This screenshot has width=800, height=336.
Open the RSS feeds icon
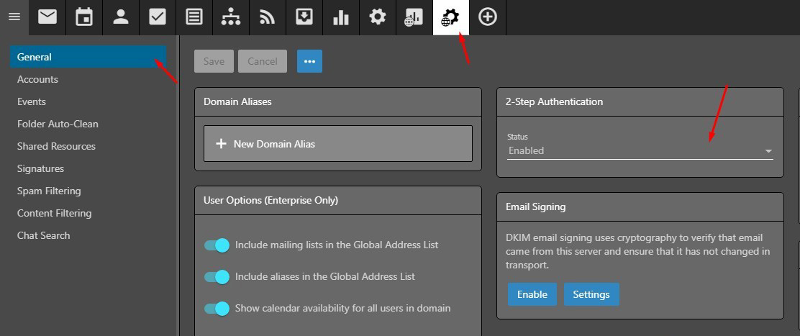(268, 17)
